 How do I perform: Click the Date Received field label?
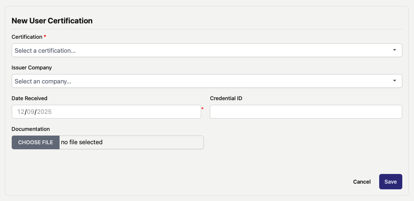pos(29,98)
